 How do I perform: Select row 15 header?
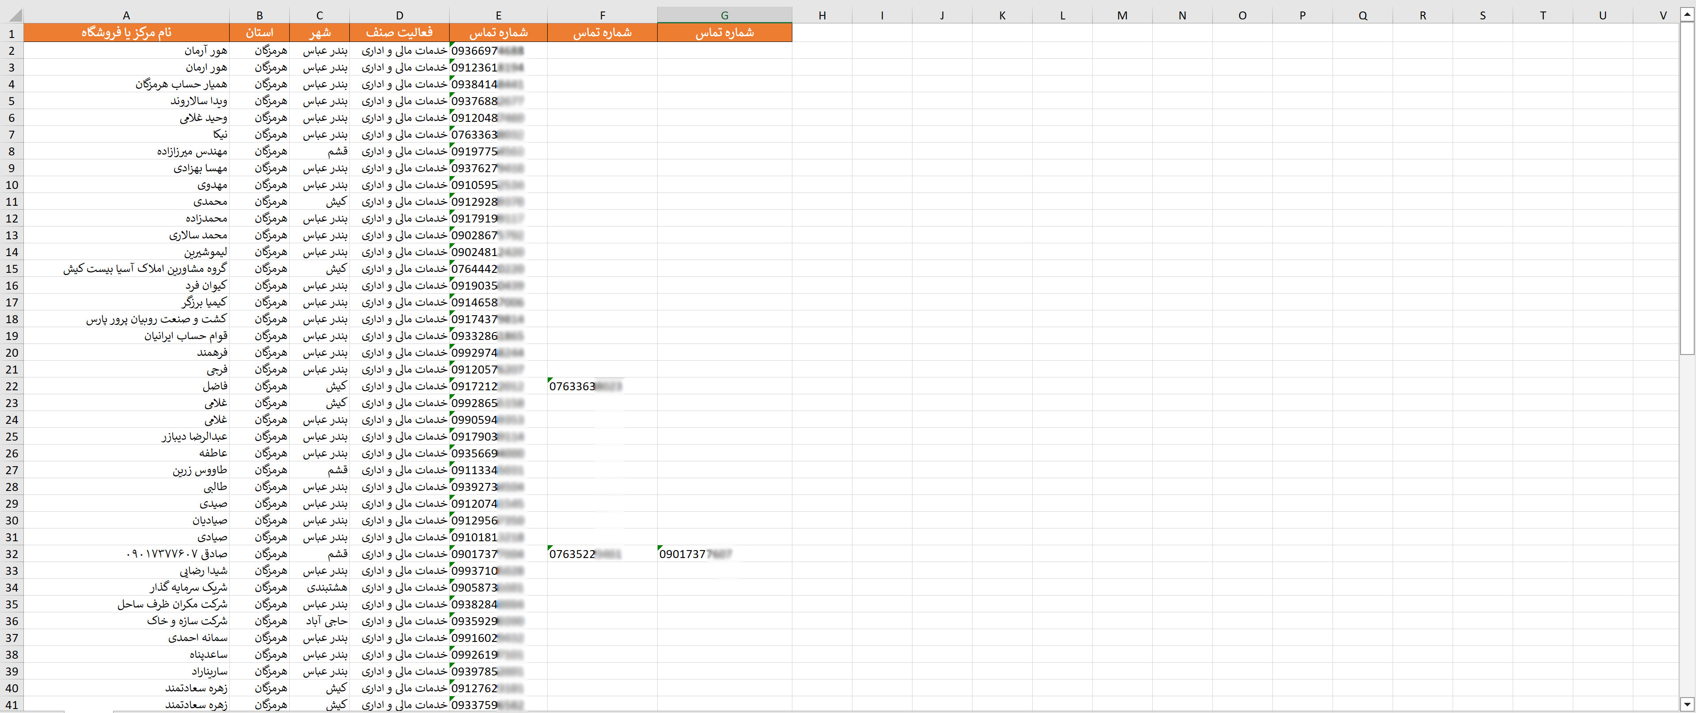pos(12,268)
